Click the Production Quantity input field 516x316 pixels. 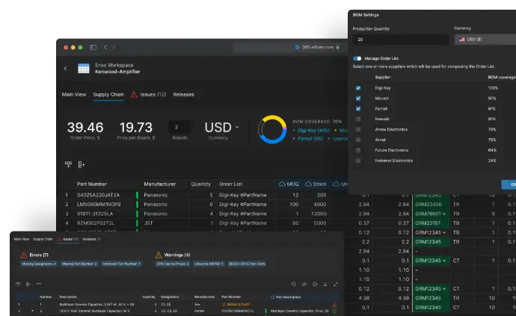tap(401, 40)
